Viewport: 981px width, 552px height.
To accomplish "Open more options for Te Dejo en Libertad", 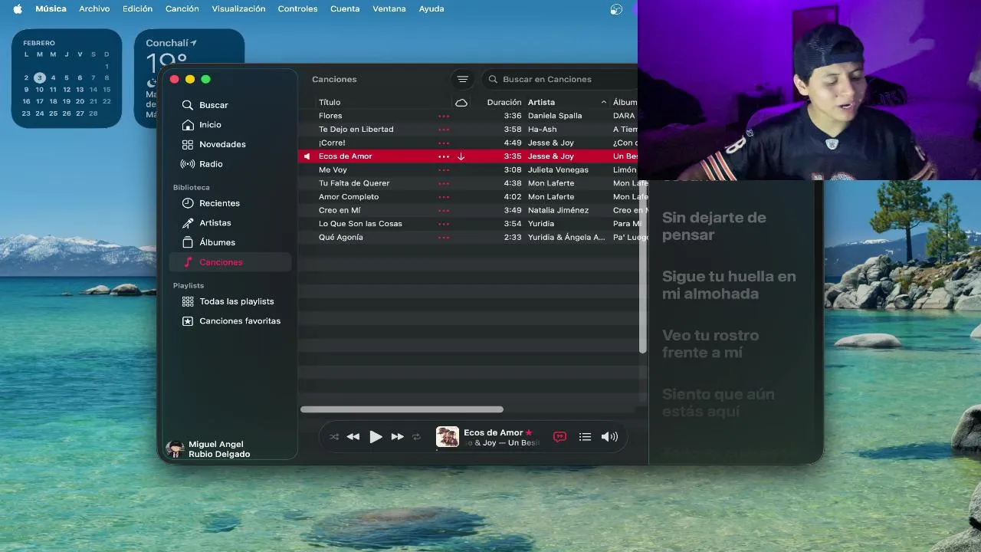I will click(444, 130).
